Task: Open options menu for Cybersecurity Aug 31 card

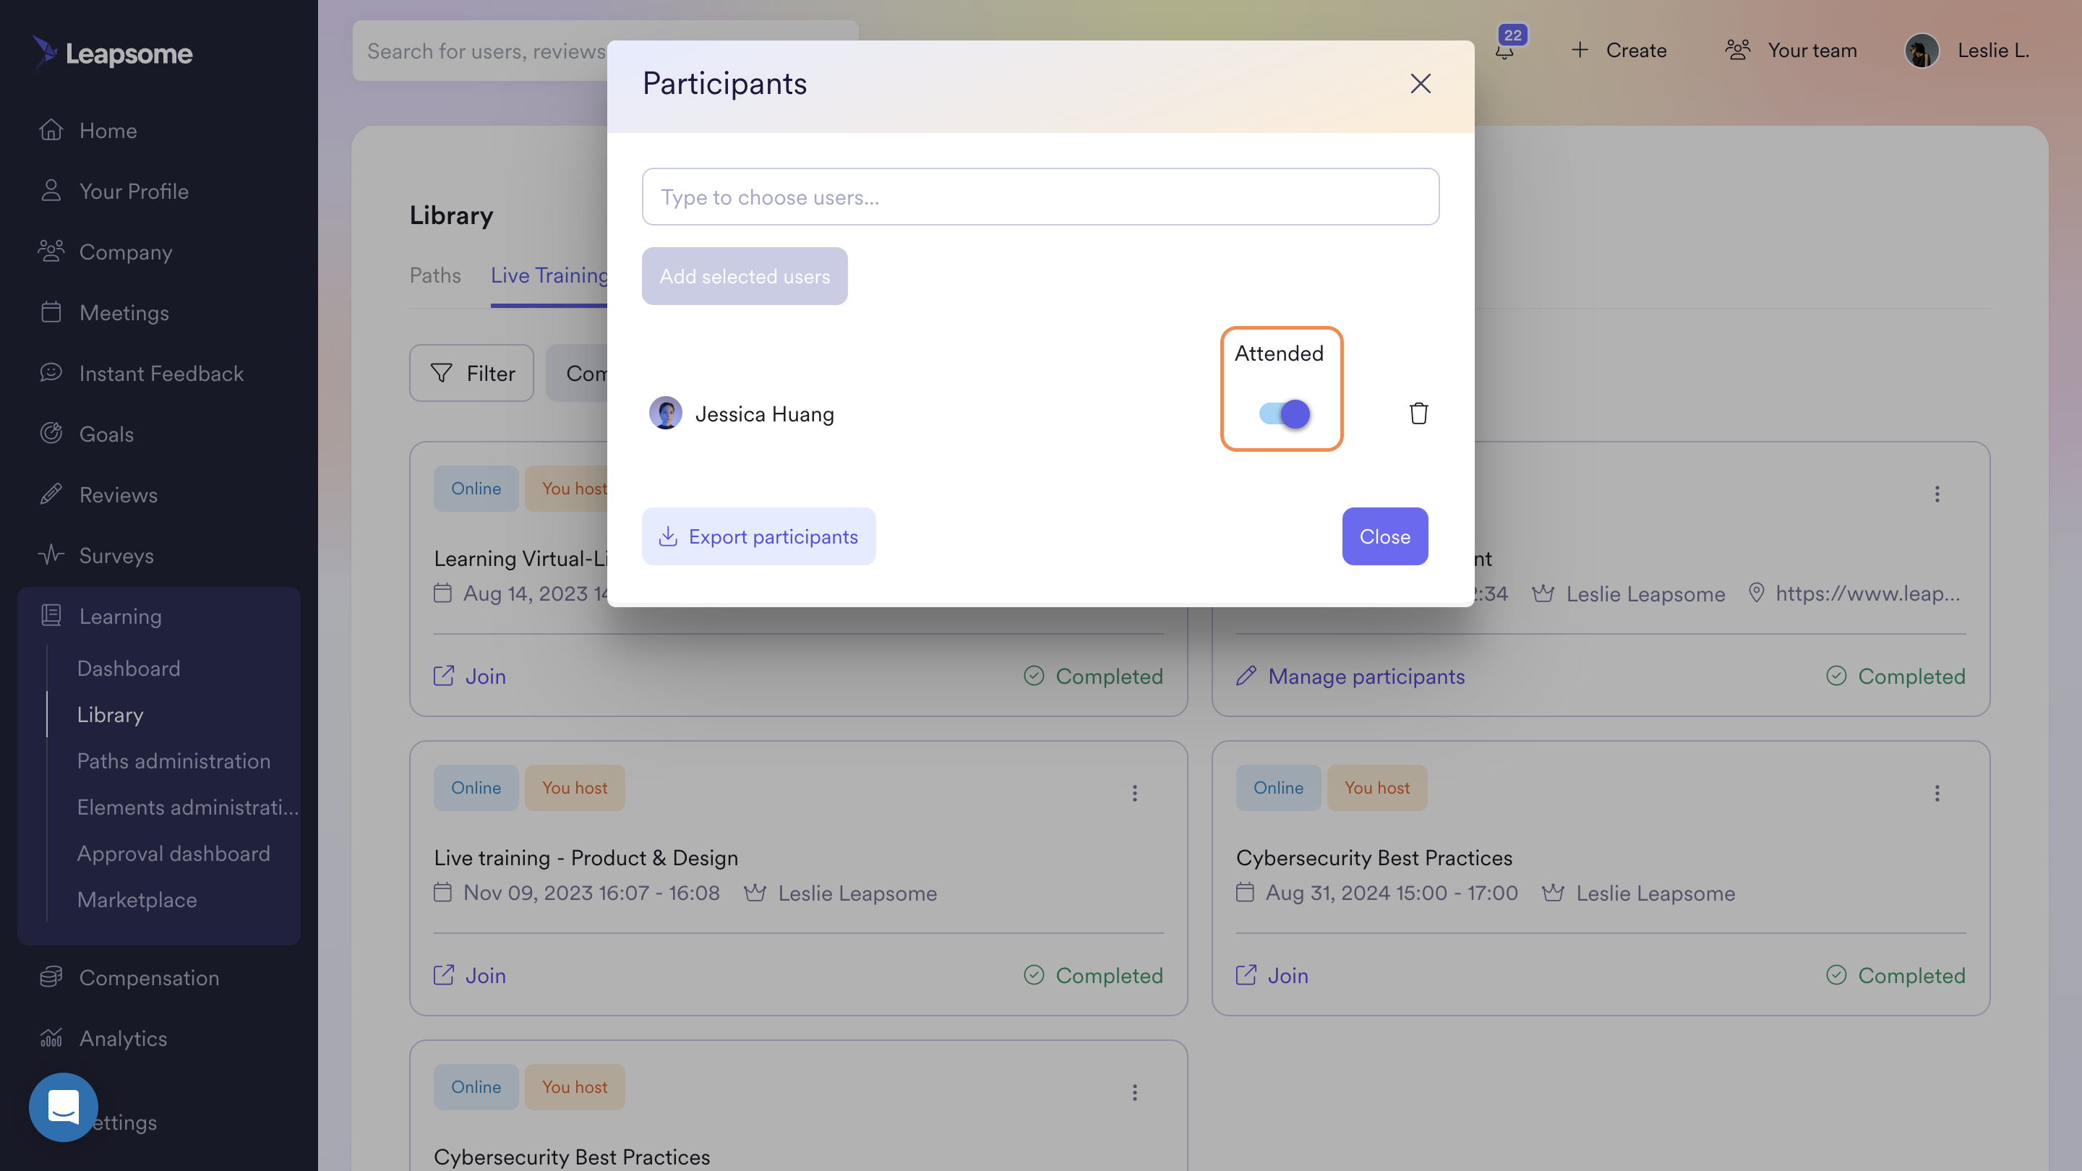Action: coord(1937,792)
